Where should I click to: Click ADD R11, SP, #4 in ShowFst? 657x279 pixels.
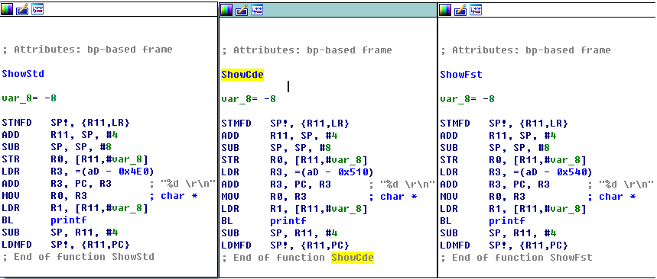tap(498, 136)
